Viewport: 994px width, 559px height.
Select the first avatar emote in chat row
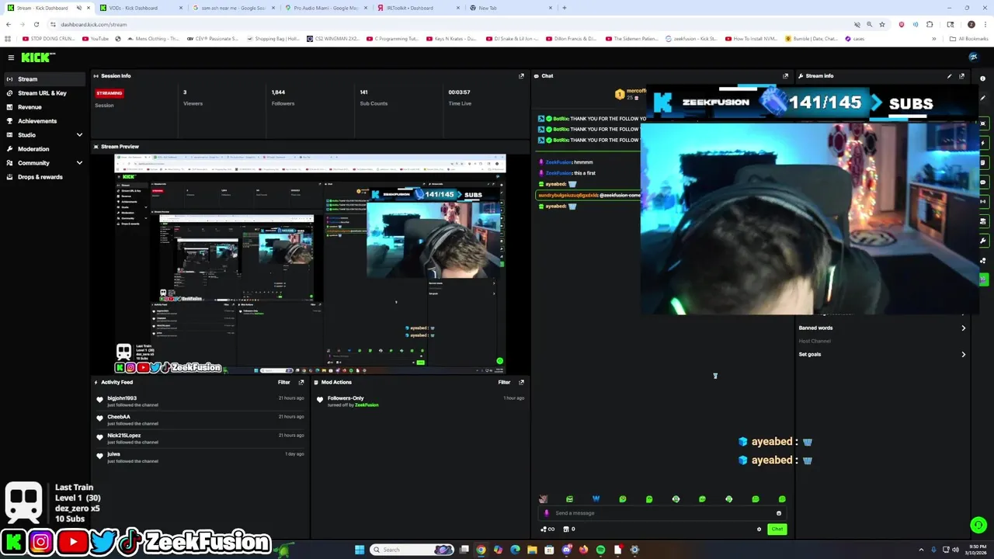coord(543,499)
